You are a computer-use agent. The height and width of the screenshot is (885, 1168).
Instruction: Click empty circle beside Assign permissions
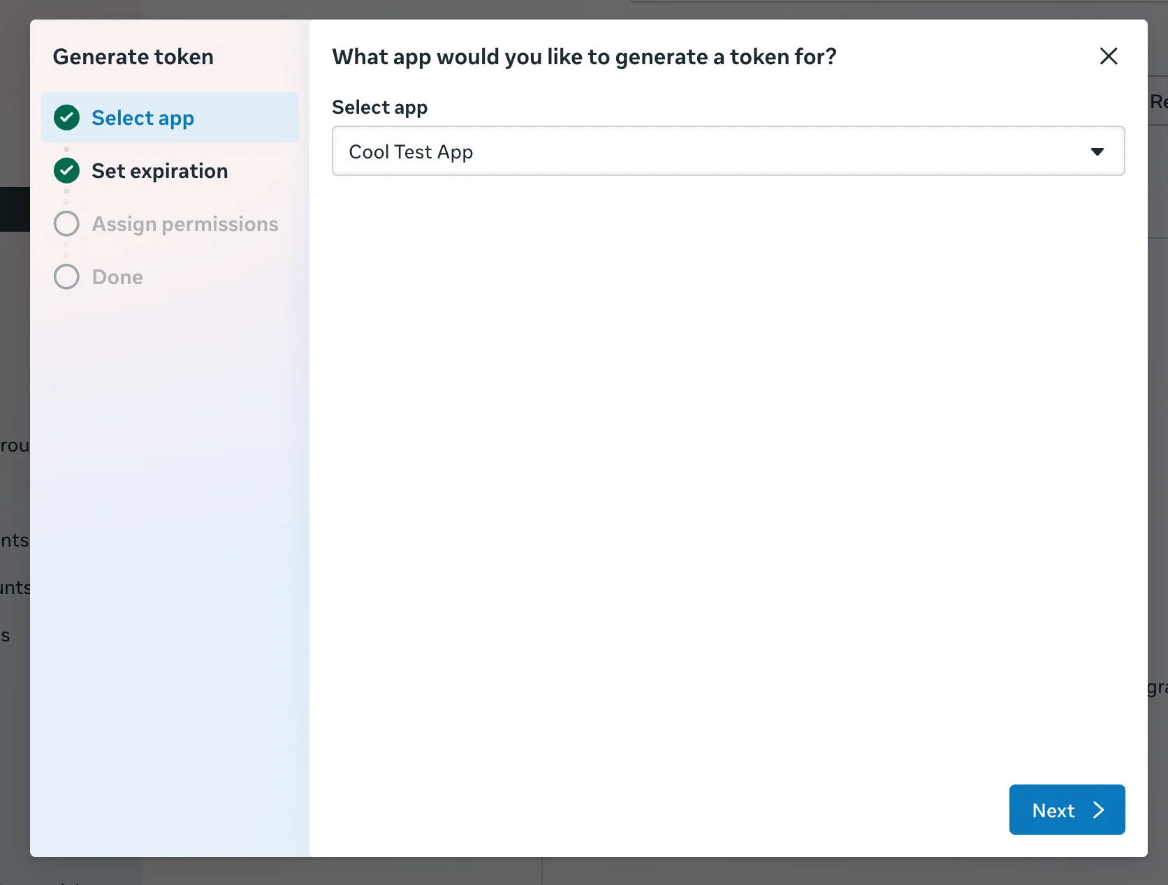pyautogui.click(x=66, y=224)
